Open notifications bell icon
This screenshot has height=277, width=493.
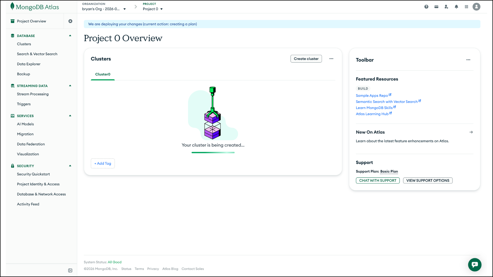pos(456,7)
